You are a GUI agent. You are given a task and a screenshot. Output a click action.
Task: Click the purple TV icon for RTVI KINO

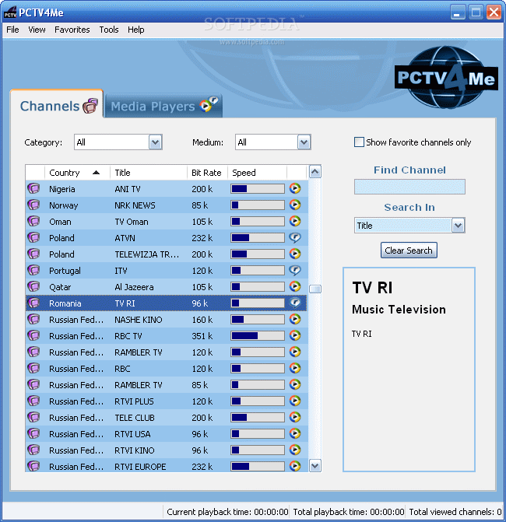[x=33, y=450]
